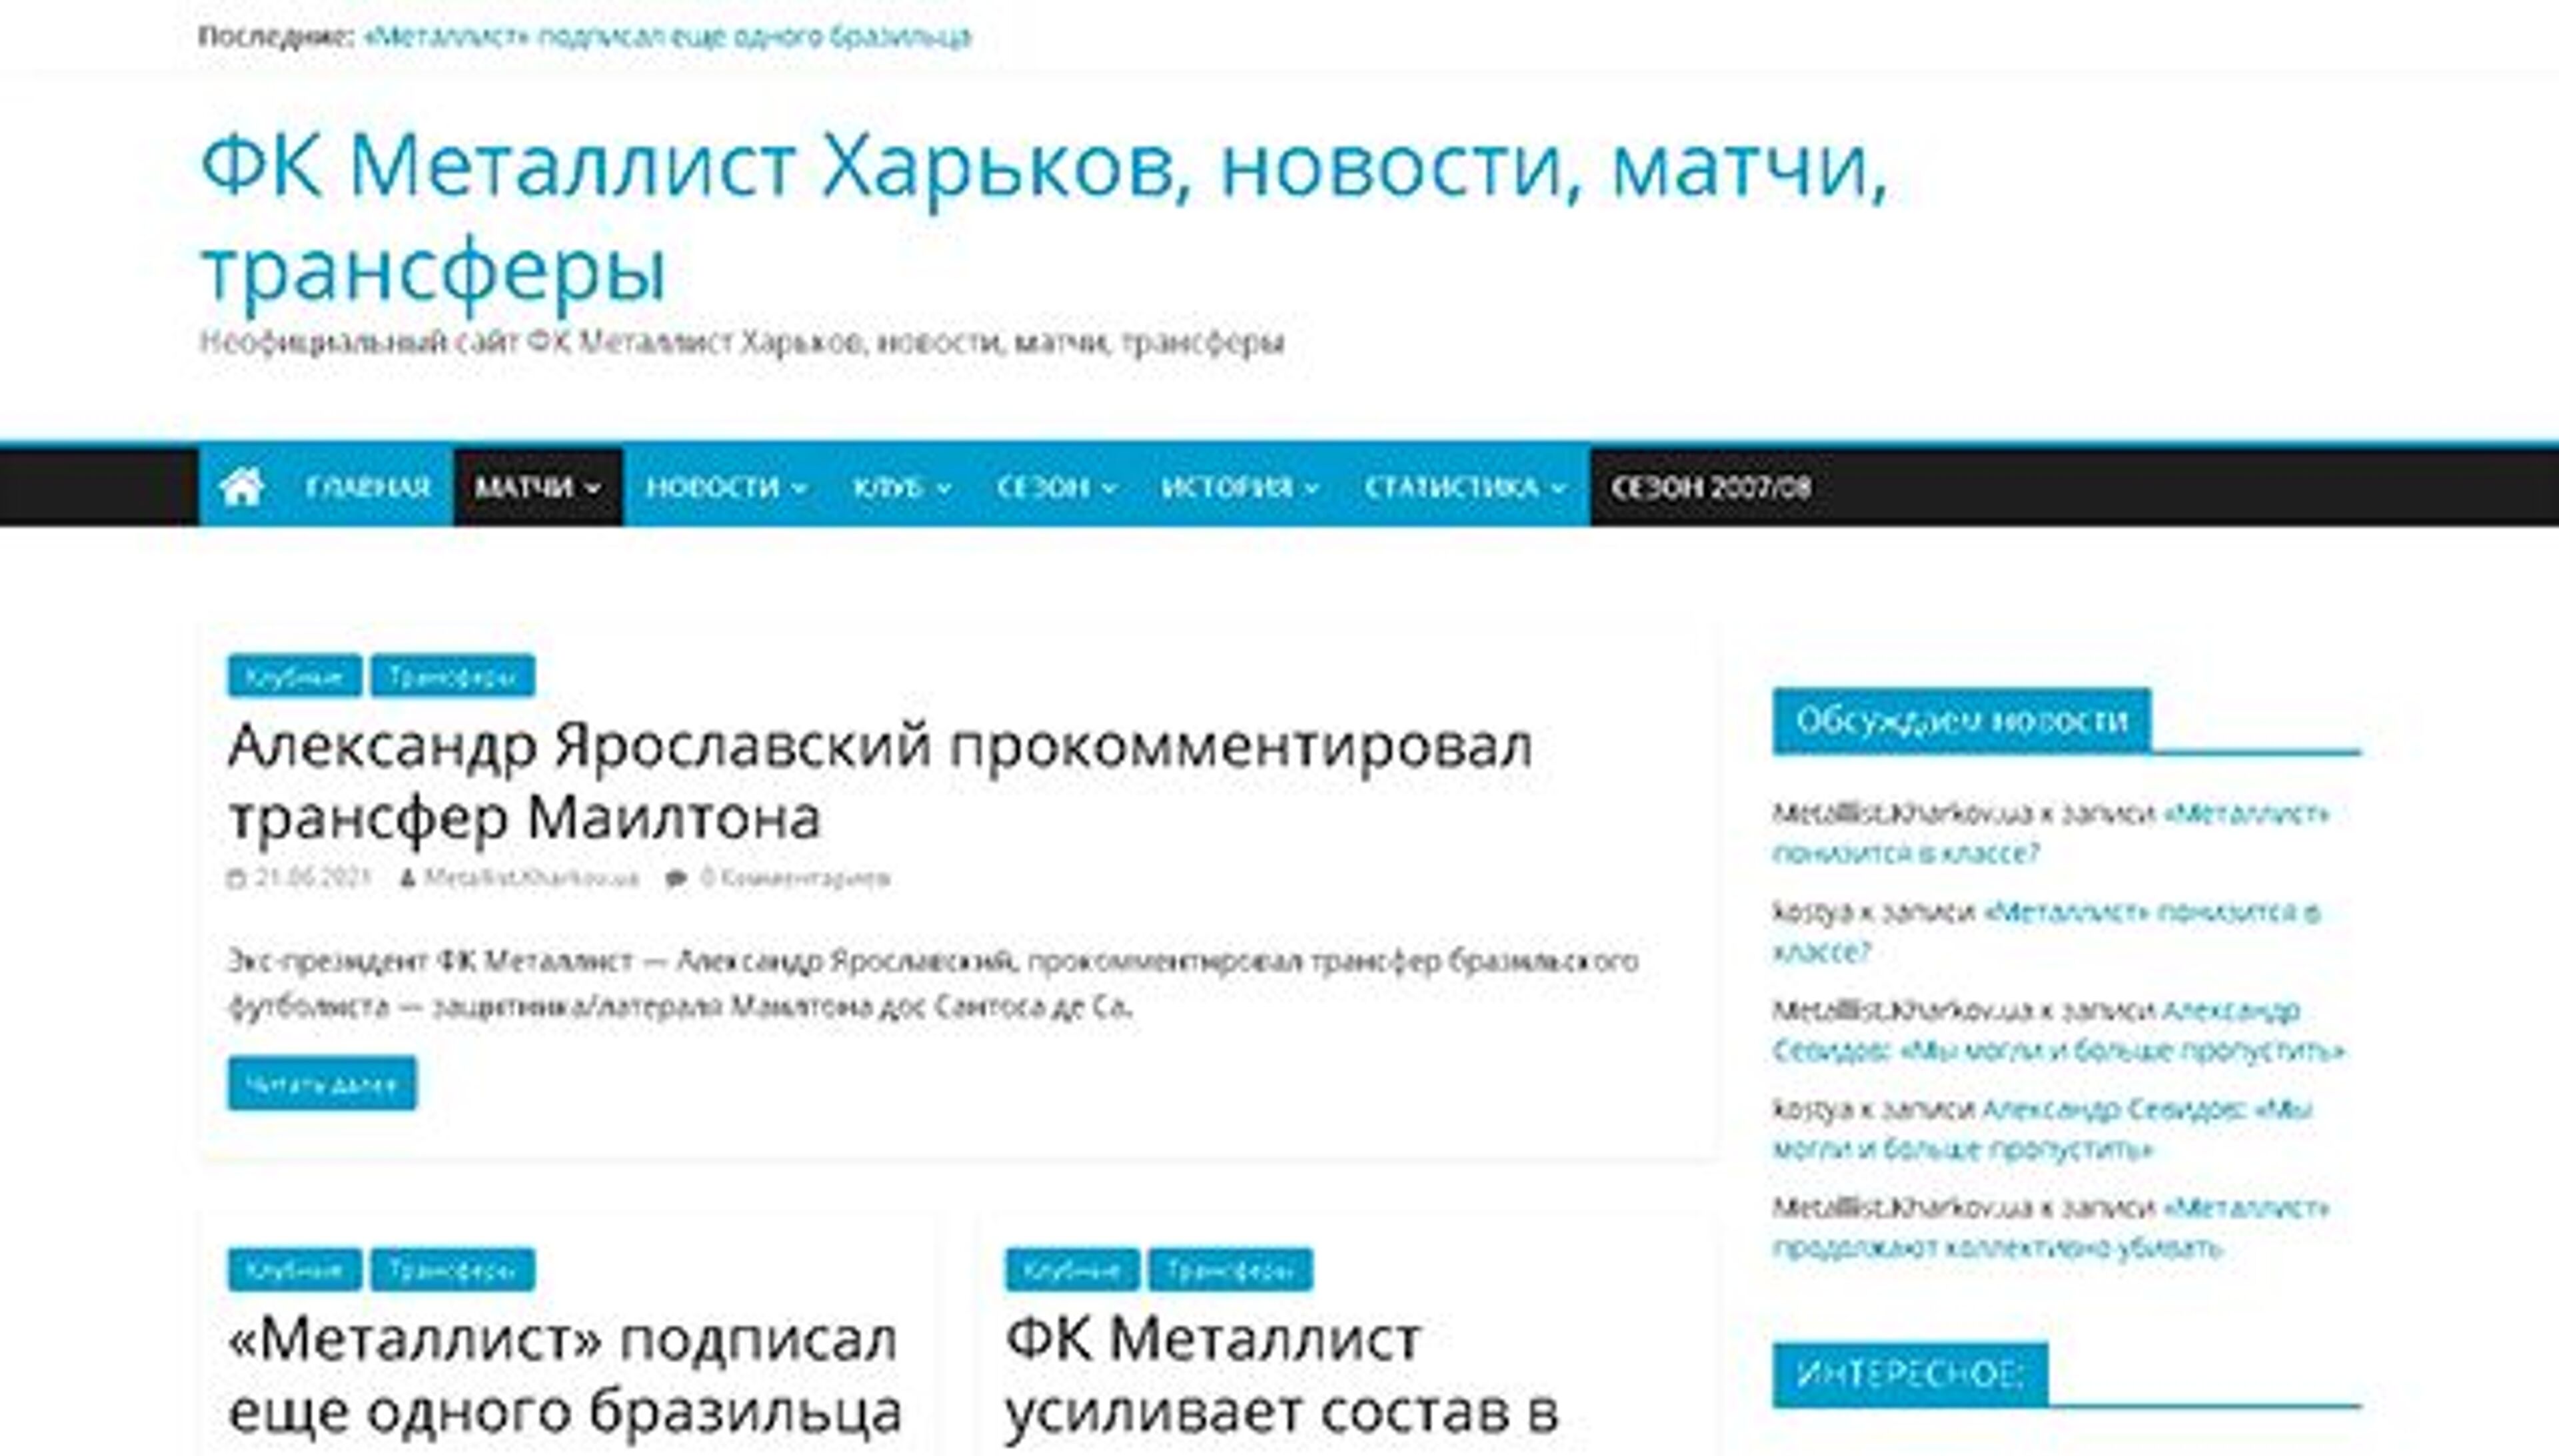Image resolution: width=2559 pixels, height=1456 pixels.
Task: Expand the ИСТОРИЯ dropdown
Action: coord(1228,487)
